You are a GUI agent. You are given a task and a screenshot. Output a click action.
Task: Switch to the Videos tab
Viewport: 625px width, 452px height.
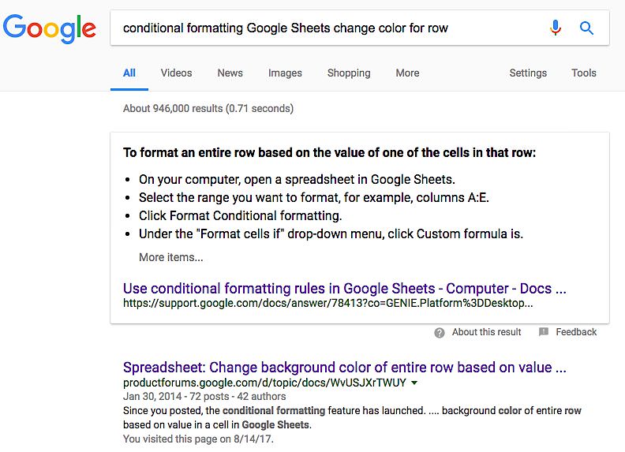point(176,73)
